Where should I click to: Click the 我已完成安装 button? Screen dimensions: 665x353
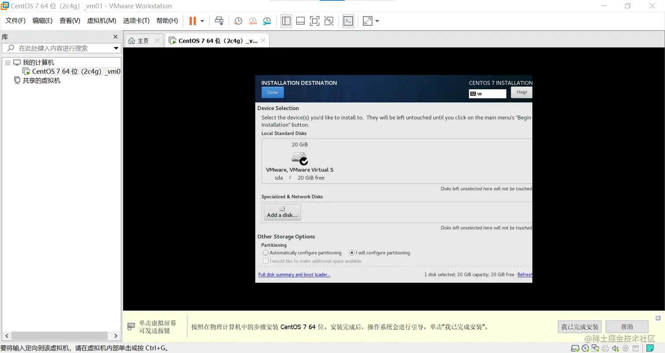point(580,327)
